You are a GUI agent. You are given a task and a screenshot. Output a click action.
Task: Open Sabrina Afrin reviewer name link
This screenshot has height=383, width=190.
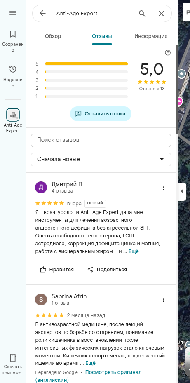tap(69, 296)
